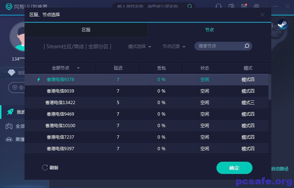Click the refresh icon beside 刷新
Image resolution: width=294 pixels, height=188 pixels.
[x=45, y=167]
